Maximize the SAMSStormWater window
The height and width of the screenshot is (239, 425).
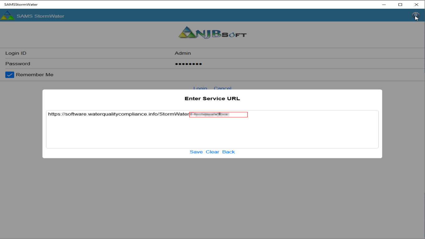tap(400, 4)
